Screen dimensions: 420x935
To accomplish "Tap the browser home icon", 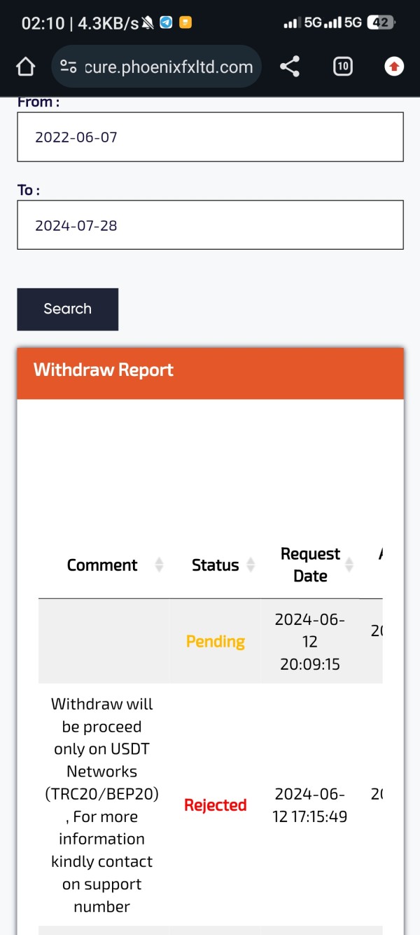I will pyautogui.click(x=25, y=67).
